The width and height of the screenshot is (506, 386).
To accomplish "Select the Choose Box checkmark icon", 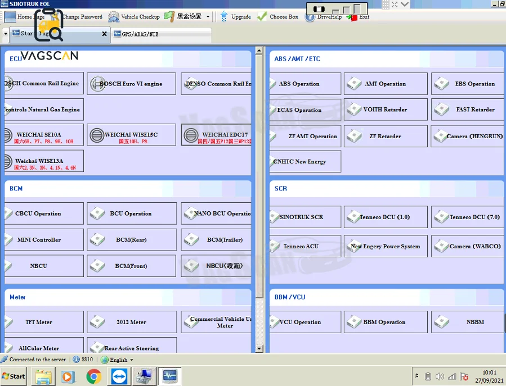I will point(262,16).
